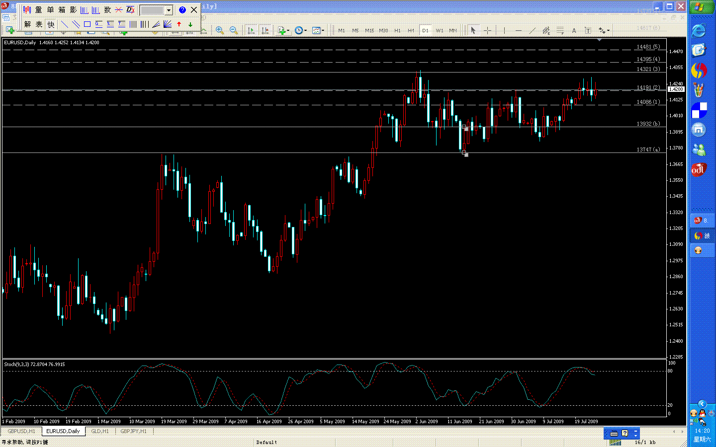Toggle chart shift
This screenshot has height=447, width=716.
pyautogui.click(x=265, y=30)
